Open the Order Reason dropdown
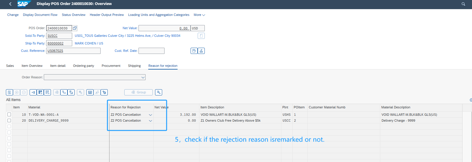The image size is (472, 162). pos(143,77)
